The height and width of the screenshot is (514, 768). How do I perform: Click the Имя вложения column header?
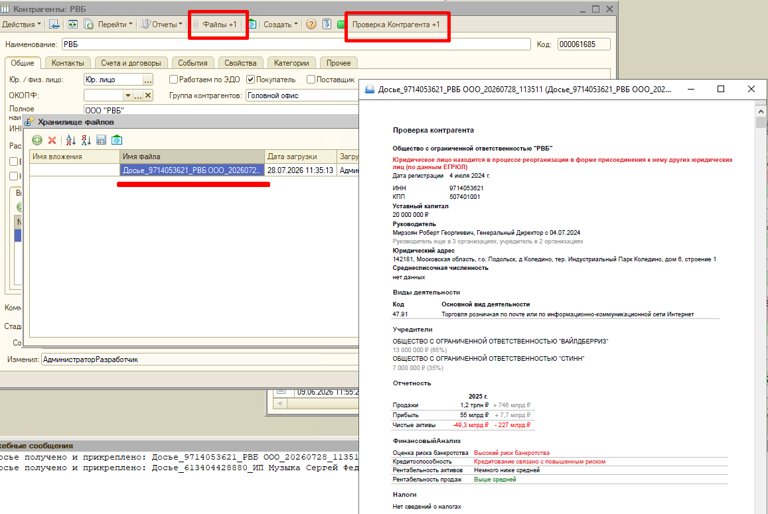74,157
